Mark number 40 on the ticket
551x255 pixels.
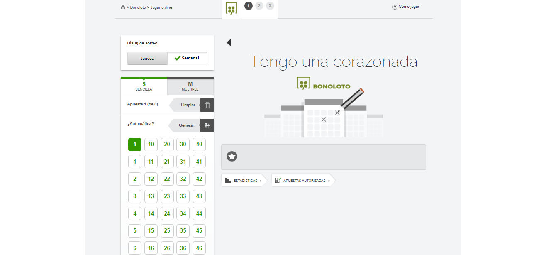click(199, 145)
